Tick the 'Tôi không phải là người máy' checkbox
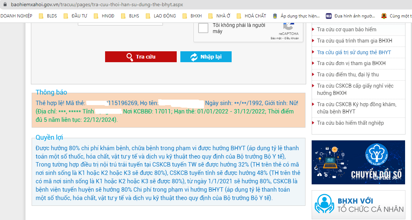This screenshot has width=412, height=220. 203,28
